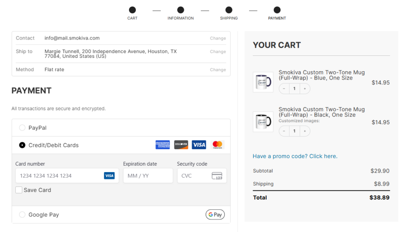This screenshot has width=414, height=232.
Task: Return to the Shipping step
Action: coord(229,10)
